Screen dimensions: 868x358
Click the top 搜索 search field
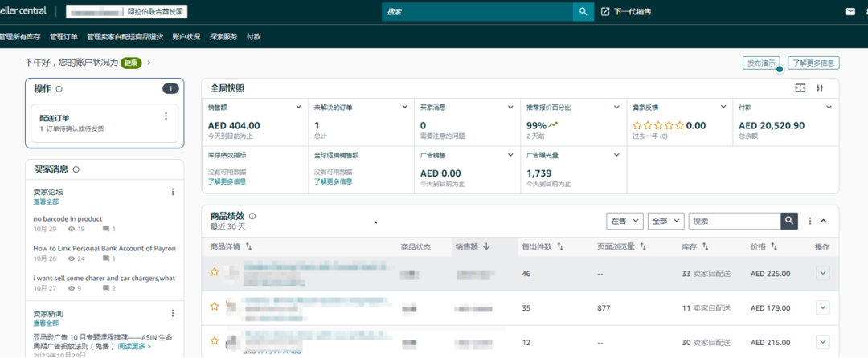477,11
